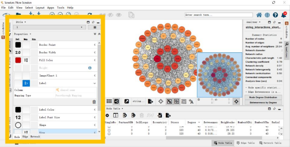Go to the Home icon in toolbar
This screenshot has height=147, width=290.
(x=259, y=15)
